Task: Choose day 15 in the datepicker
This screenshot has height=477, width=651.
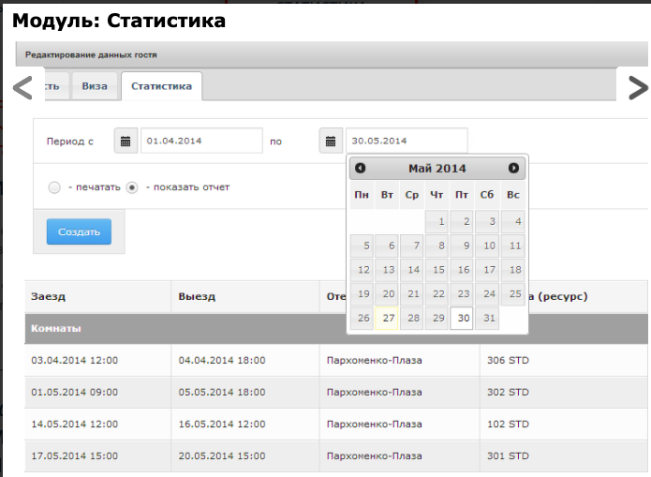Action: tap(436, 270)
